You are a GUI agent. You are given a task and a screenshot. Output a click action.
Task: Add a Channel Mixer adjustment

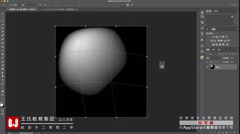pyautogui.click(x=225, y=41)
